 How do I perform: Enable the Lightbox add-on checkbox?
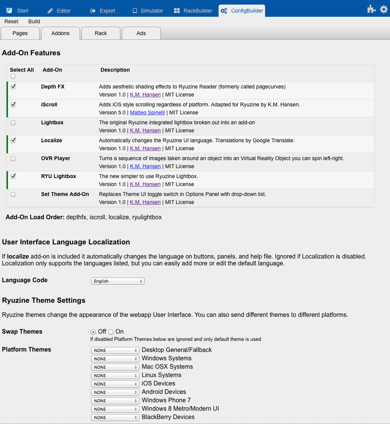point(13,123)
